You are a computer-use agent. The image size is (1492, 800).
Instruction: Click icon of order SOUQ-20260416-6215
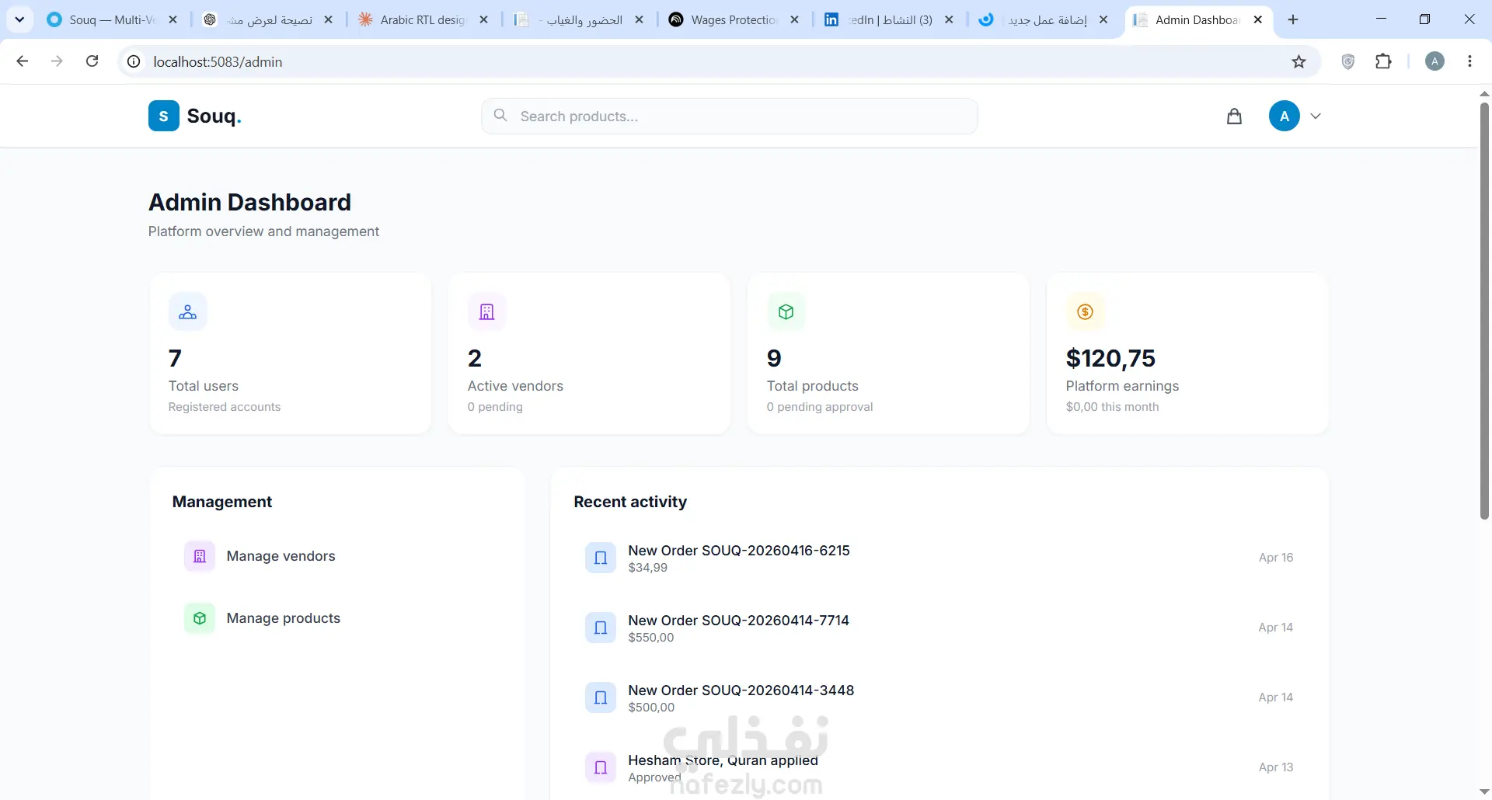tap(601, 558)
